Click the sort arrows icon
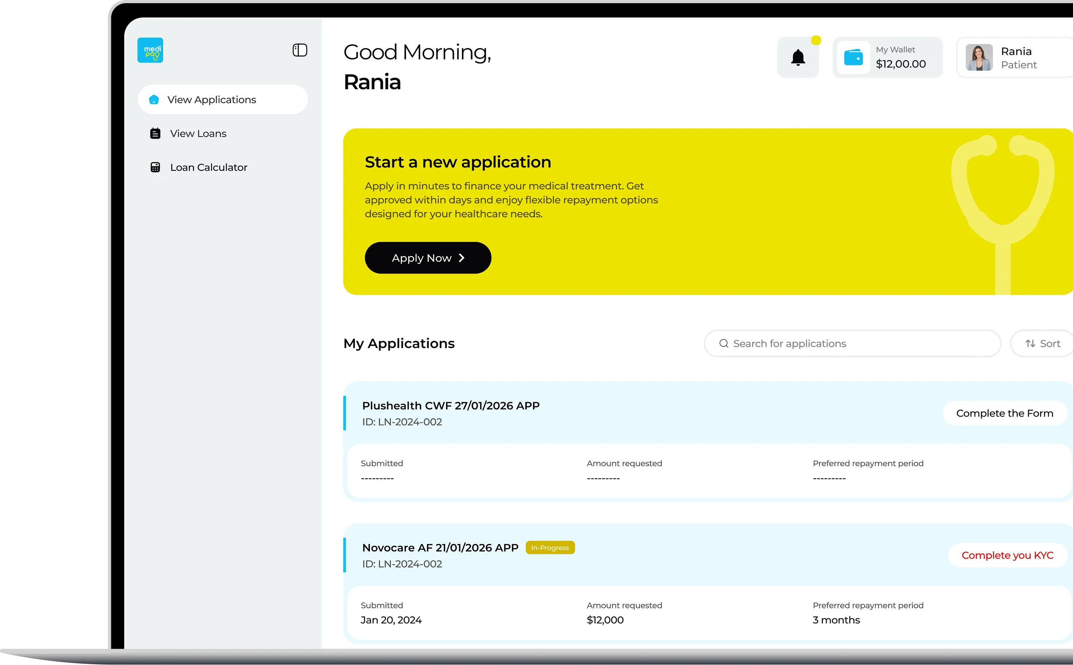The image size is (1073, 665). tap(1030, 344)
